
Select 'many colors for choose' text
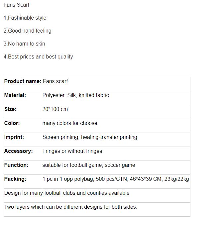tap(70, 123)
